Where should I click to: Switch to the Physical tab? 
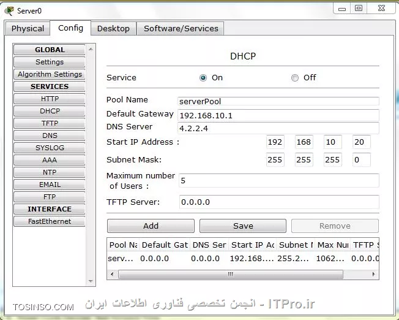coord(28,29)
